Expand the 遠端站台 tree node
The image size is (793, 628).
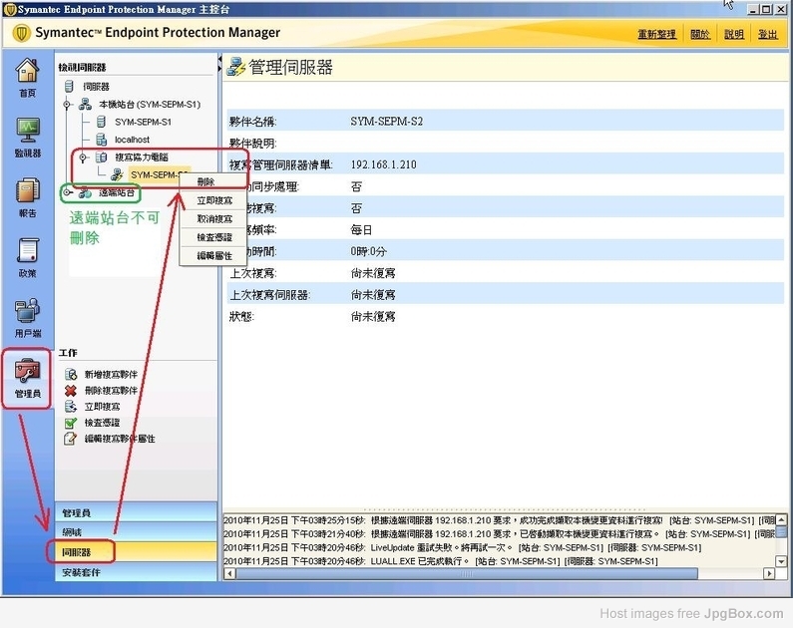tap(67, 192)
